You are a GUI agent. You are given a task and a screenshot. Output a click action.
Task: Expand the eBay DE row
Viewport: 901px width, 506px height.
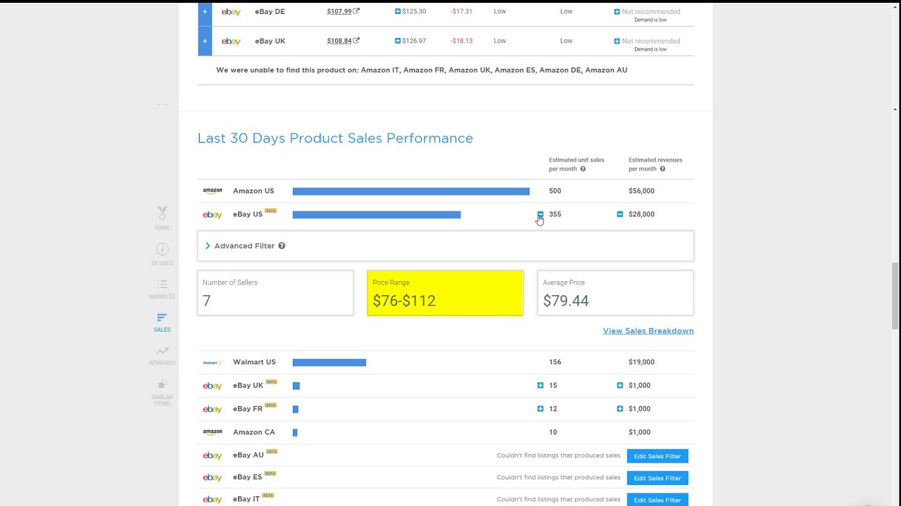205,11
